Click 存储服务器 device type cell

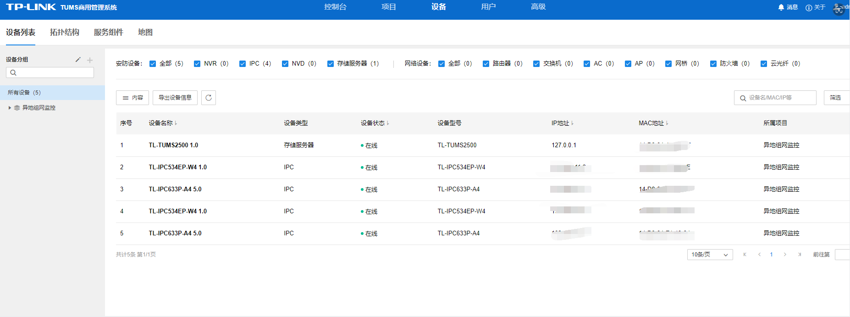[299, 145]
